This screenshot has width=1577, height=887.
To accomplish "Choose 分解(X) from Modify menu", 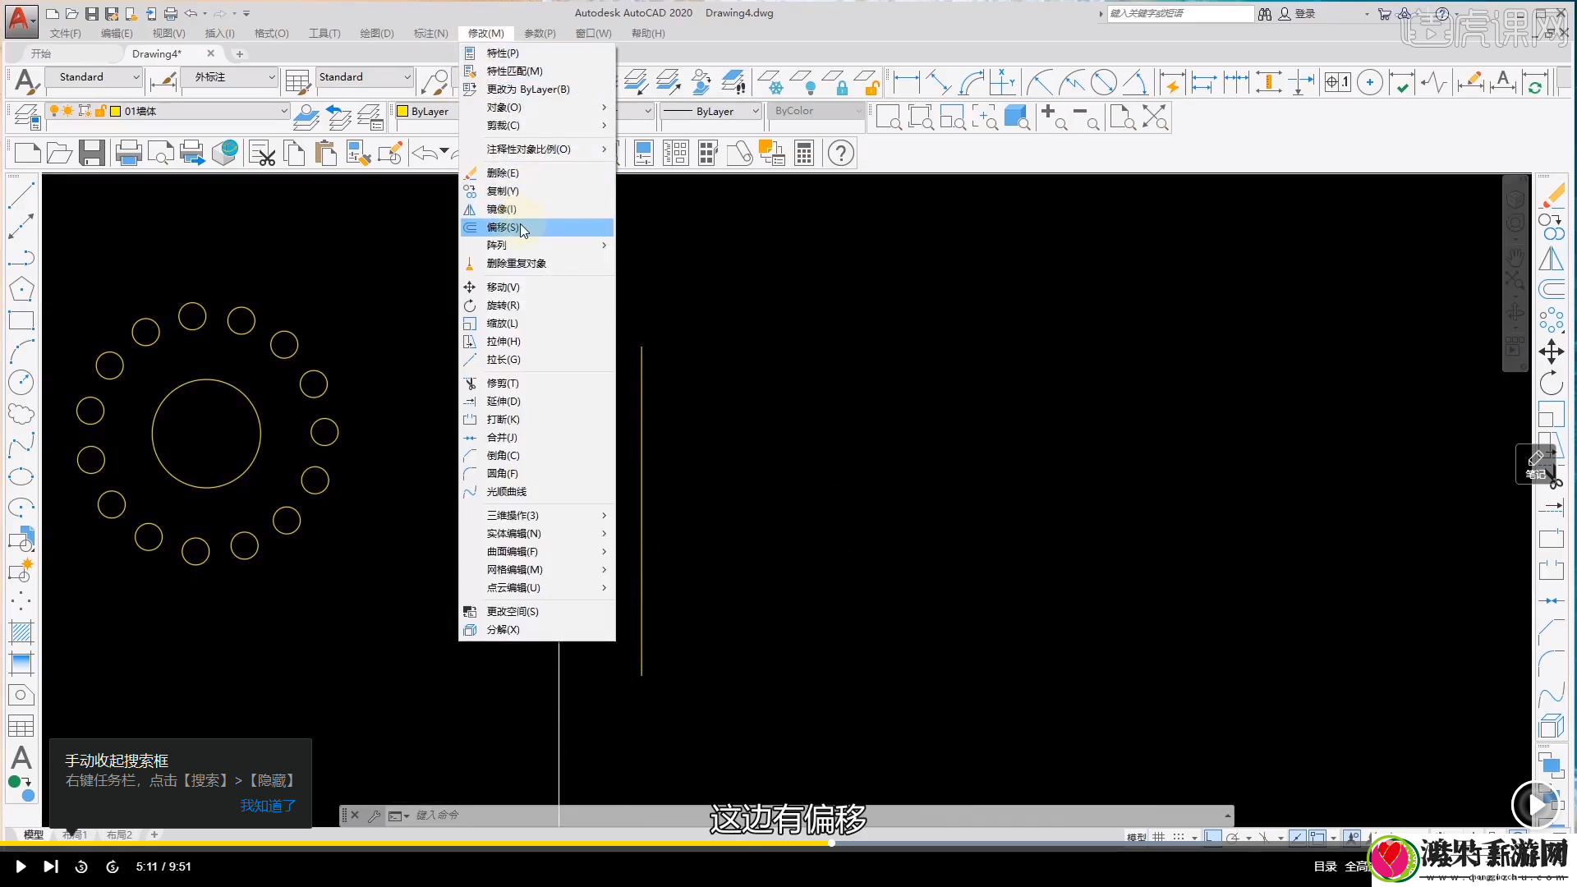I will (x=537, y=630).
